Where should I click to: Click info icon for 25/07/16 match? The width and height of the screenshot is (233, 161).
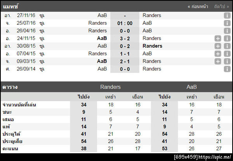pyautogui.click(x=227, y=23)
